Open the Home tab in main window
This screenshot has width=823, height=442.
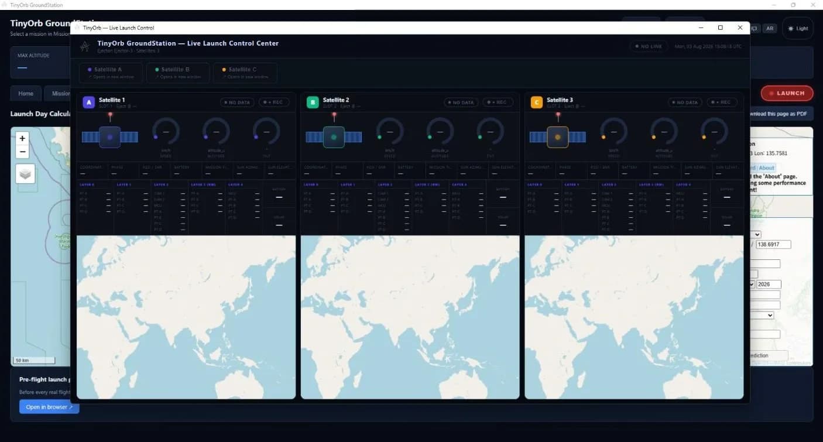26,94
